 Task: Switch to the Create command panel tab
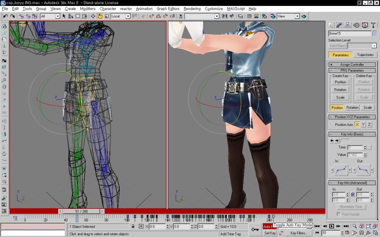(331, 25)
